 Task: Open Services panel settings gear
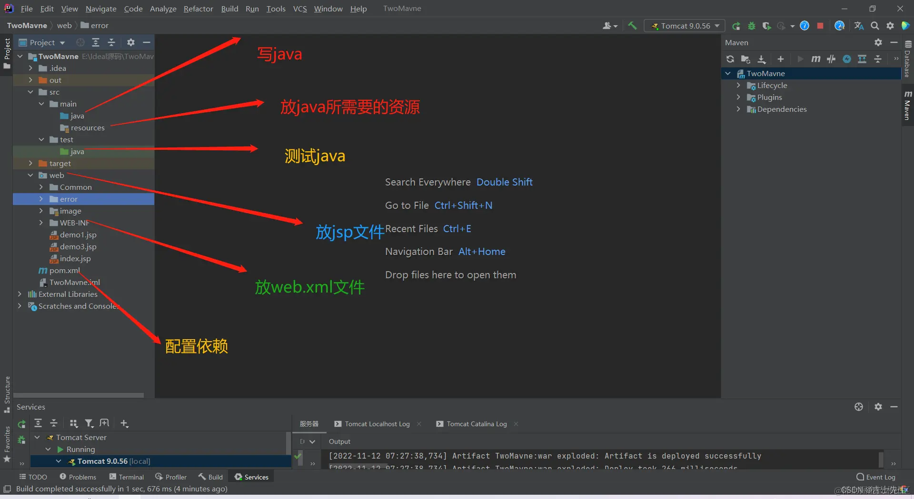pos(878,407)
